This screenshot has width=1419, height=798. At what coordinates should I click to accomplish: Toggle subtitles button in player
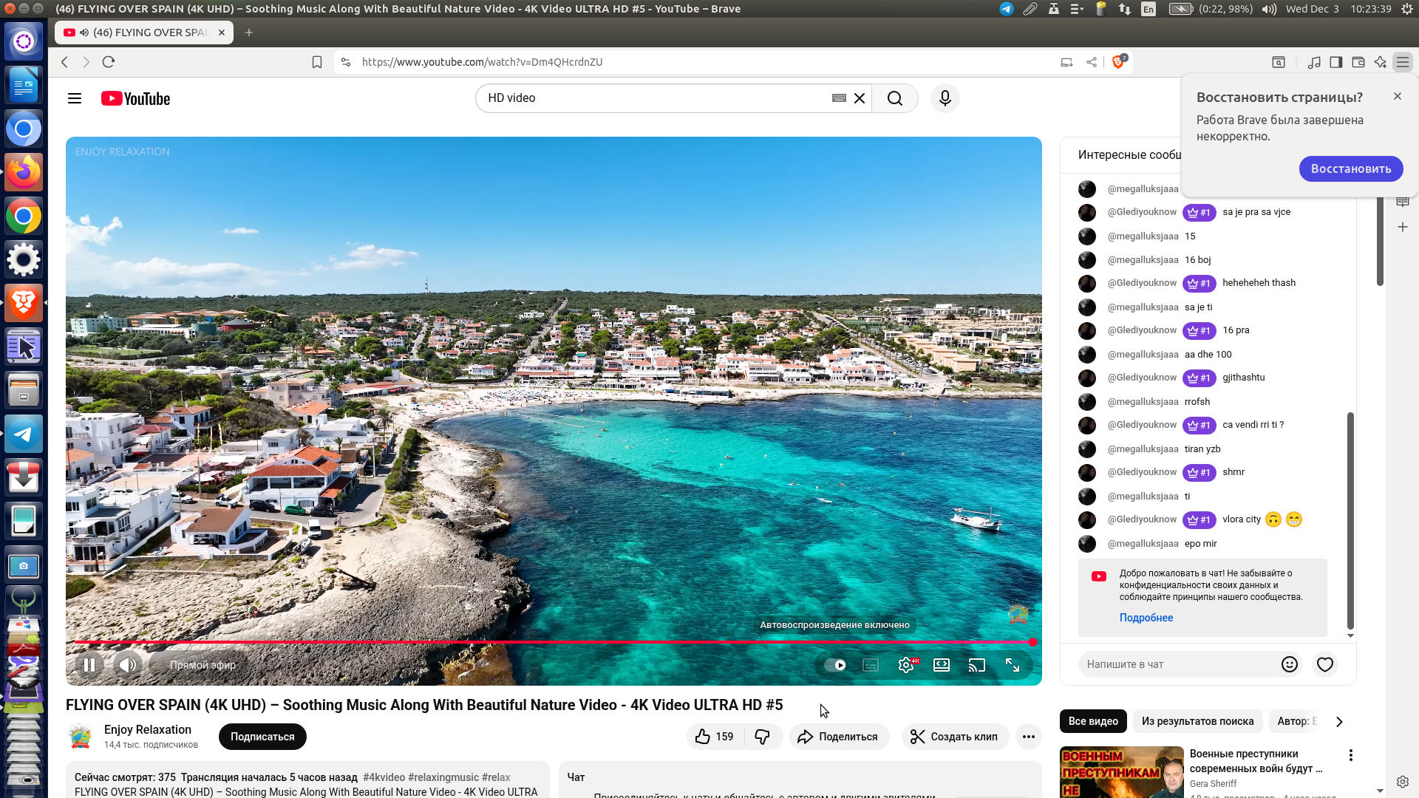pyautogui.click(x=871, y=665)
